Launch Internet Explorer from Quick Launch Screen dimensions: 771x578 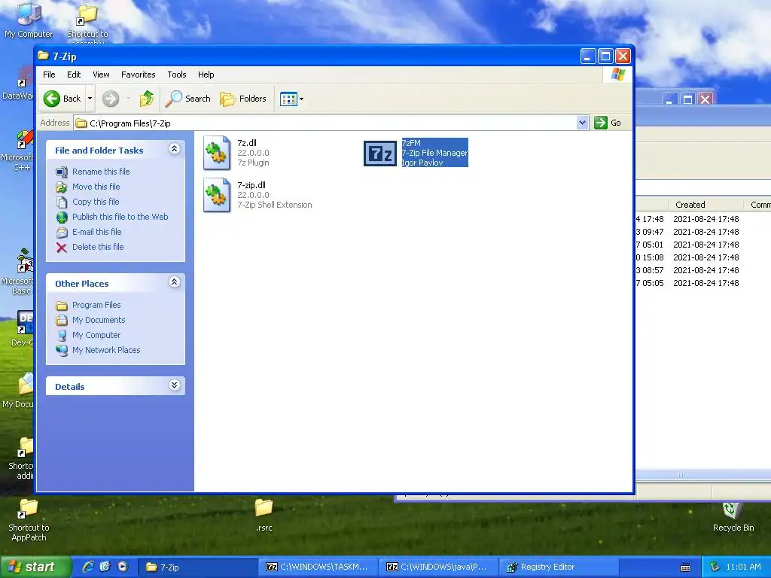coord(89,567)
